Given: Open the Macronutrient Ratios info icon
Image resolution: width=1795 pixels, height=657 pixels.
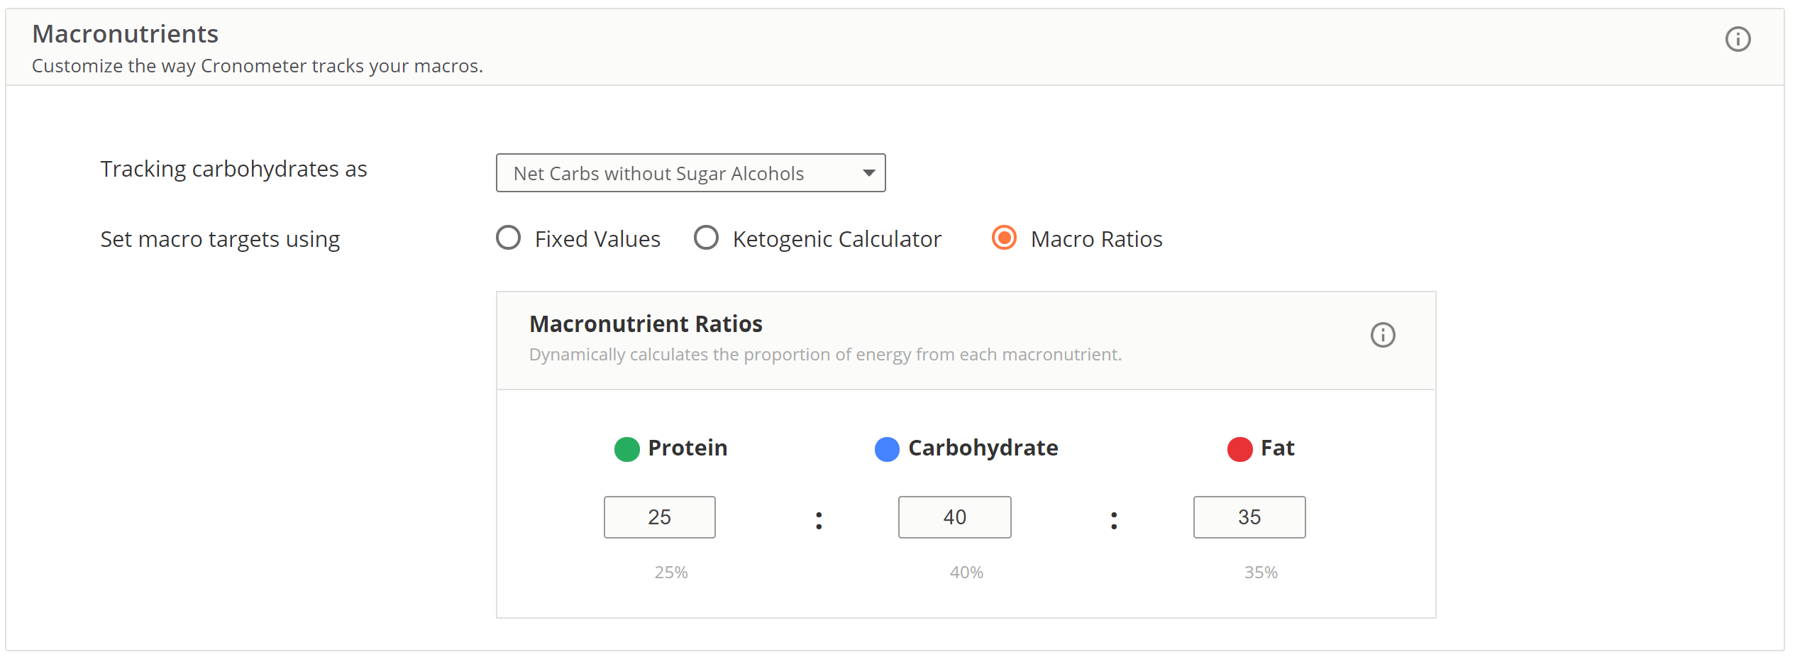Looking at the screenshot, I should (1382, 335).
